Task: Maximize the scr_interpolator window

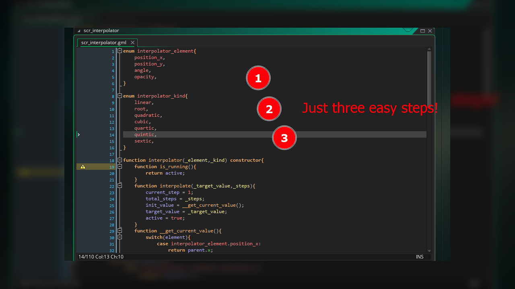Action: point(422,31)
